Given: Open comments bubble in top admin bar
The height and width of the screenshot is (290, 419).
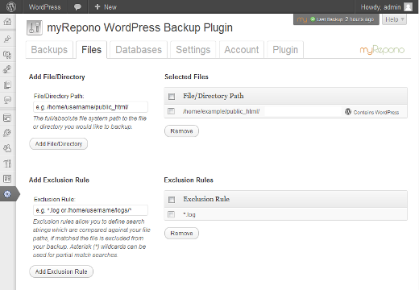Looking at the screenshot, I should 77,7.
